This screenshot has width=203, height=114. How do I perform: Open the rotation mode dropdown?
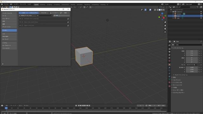(192, 65)
